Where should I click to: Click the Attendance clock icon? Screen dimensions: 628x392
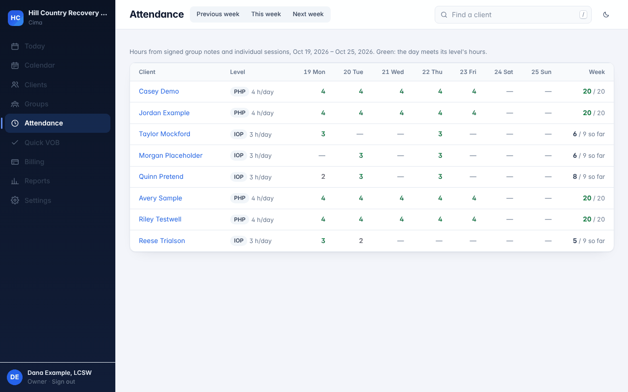15,123
